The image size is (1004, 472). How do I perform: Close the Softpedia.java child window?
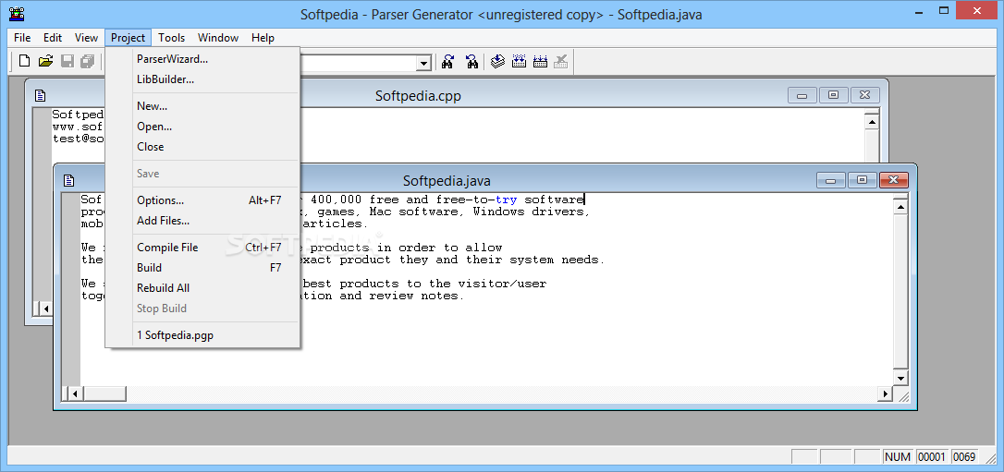tap(894, 180)
